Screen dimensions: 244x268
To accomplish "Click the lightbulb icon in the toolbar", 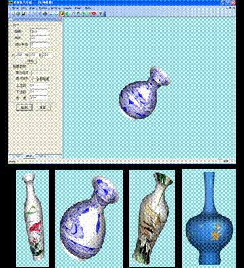I will pos(100,14).
